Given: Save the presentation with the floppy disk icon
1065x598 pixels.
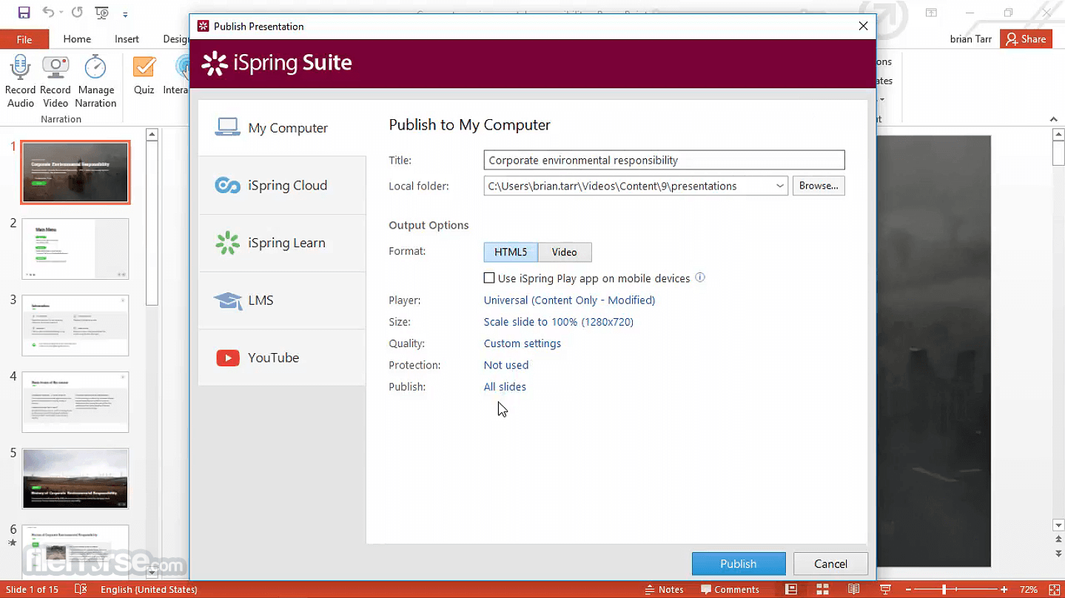Looking at the screenshot, I should tap(24, 13).
